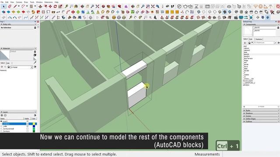Show the _furnitureInstall layer
Screen dimensions: 280x157
[28, 129]
